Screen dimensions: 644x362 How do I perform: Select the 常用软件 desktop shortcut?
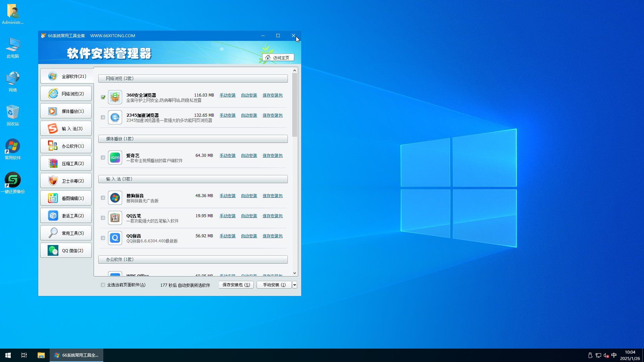tap(13, 149)
